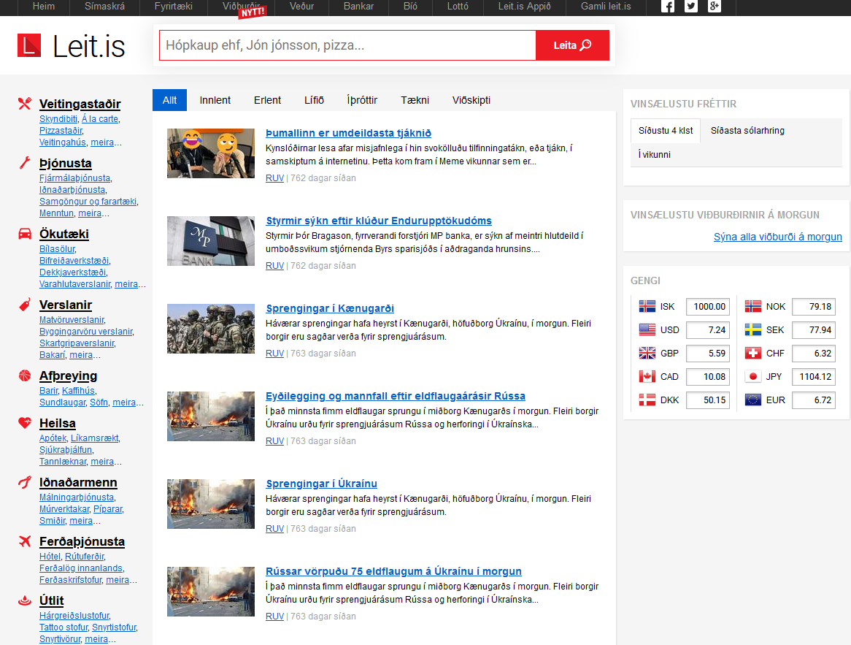Open the Símaskrá menu item
The width and height of the screenshot is (851, 645).
[104, 7]
